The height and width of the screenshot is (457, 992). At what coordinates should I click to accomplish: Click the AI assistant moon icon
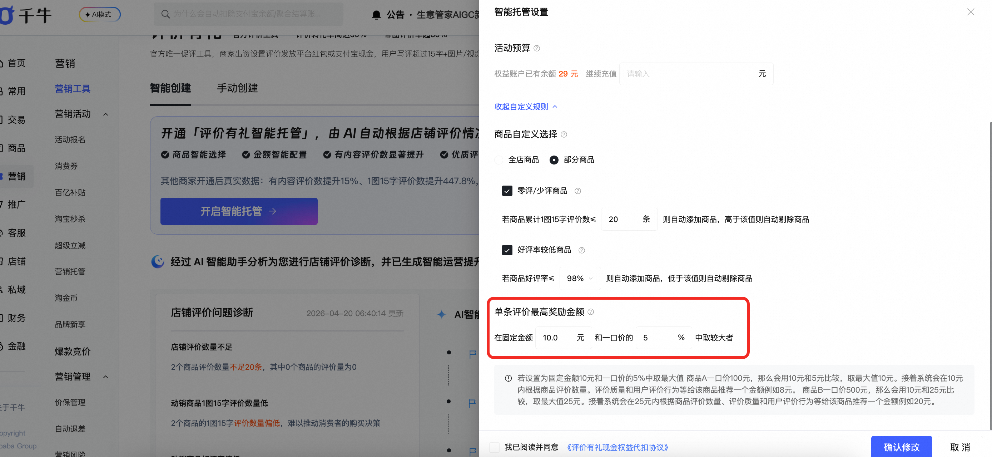(x=158, y=262)
